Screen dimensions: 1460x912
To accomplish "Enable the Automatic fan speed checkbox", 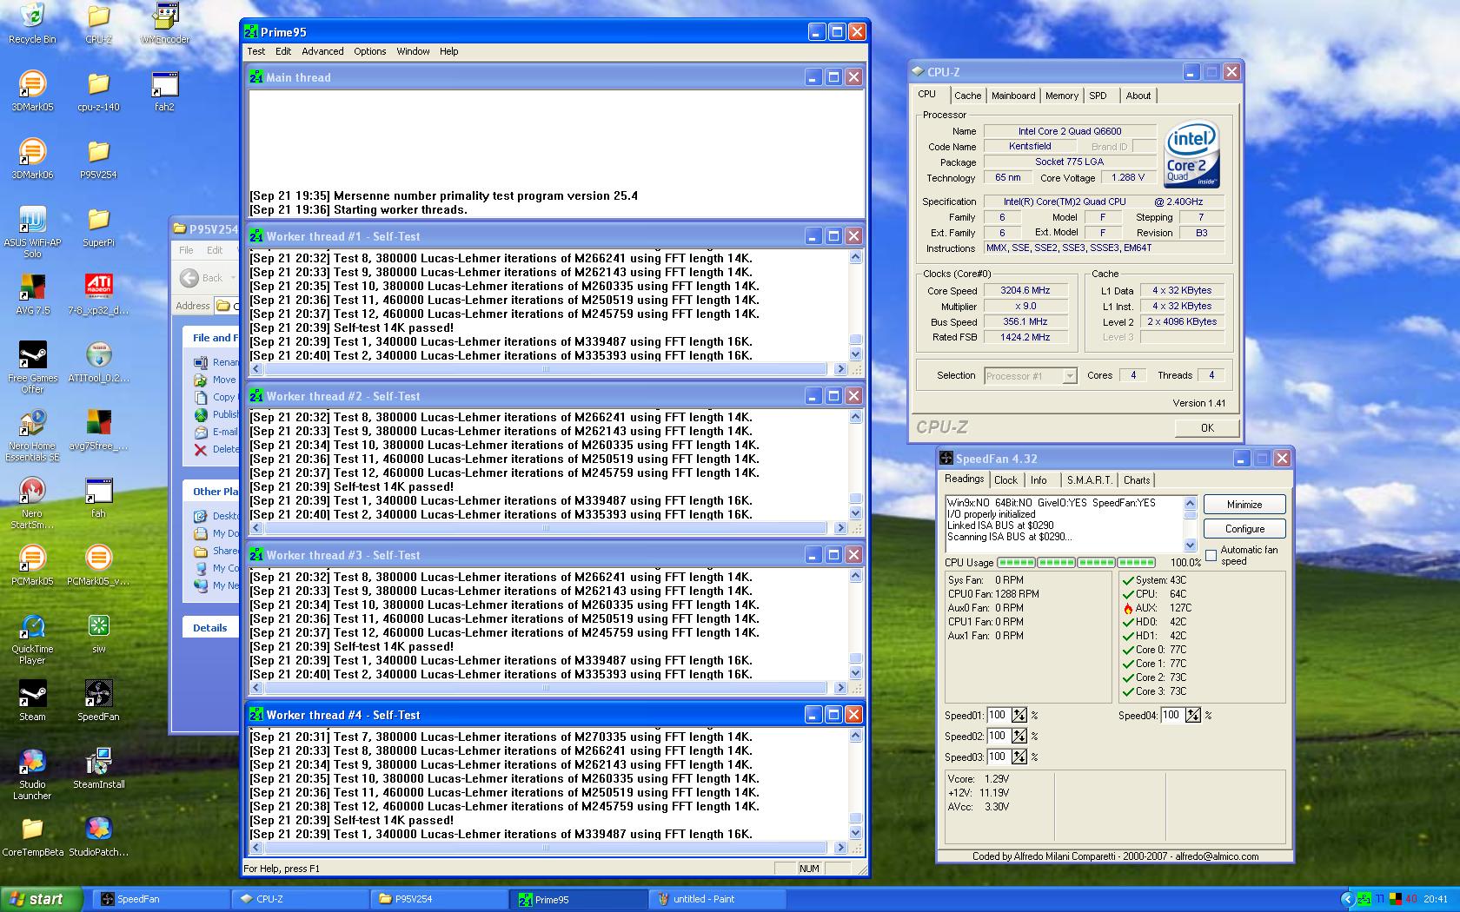I will tap(1211, 556).
